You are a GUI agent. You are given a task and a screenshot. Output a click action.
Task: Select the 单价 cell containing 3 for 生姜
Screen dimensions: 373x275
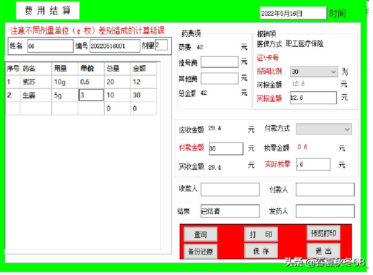pyautogui.click(x=91, y=95)
